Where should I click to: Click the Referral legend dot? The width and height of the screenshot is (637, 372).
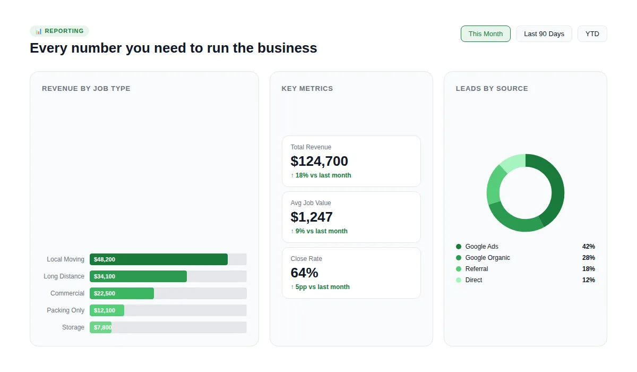click(x=459, y=269)
